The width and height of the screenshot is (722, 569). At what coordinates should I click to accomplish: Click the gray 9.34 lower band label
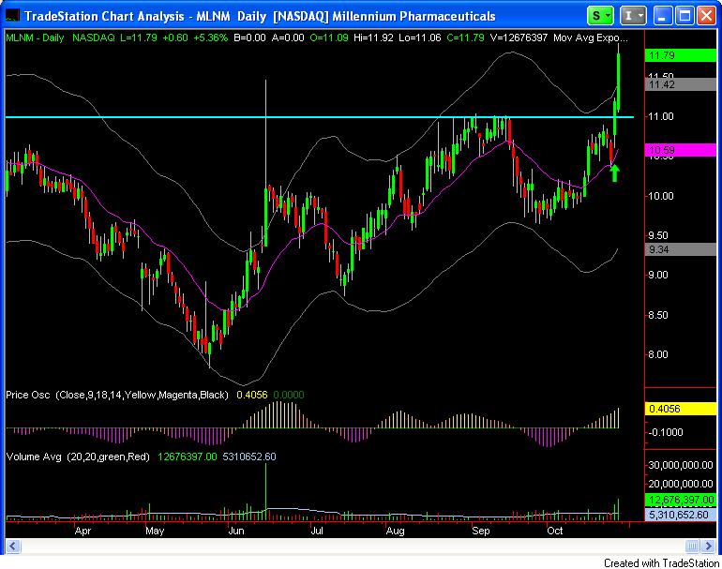(681, 249)
